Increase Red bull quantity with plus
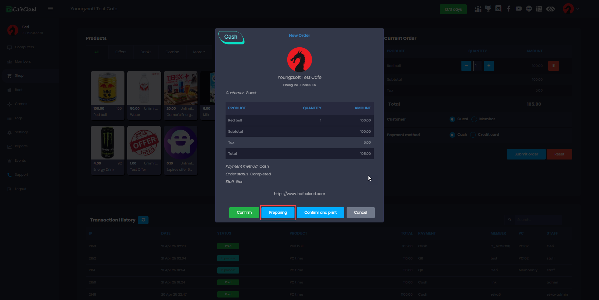Screen dimensions: 599x300 point(489,66)
